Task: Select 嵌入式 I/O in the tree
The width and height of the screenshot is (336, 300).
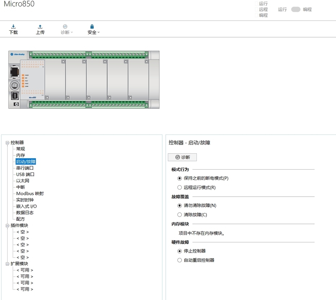Action: point(26,206)
